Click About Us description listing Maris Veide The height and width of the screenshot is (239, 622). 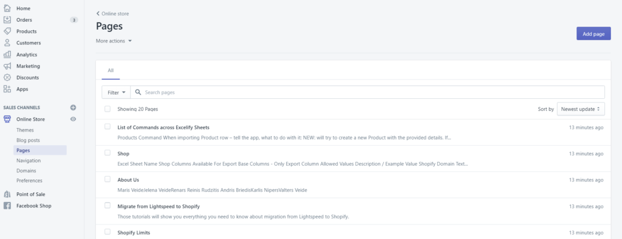click(x=212, y=190)
